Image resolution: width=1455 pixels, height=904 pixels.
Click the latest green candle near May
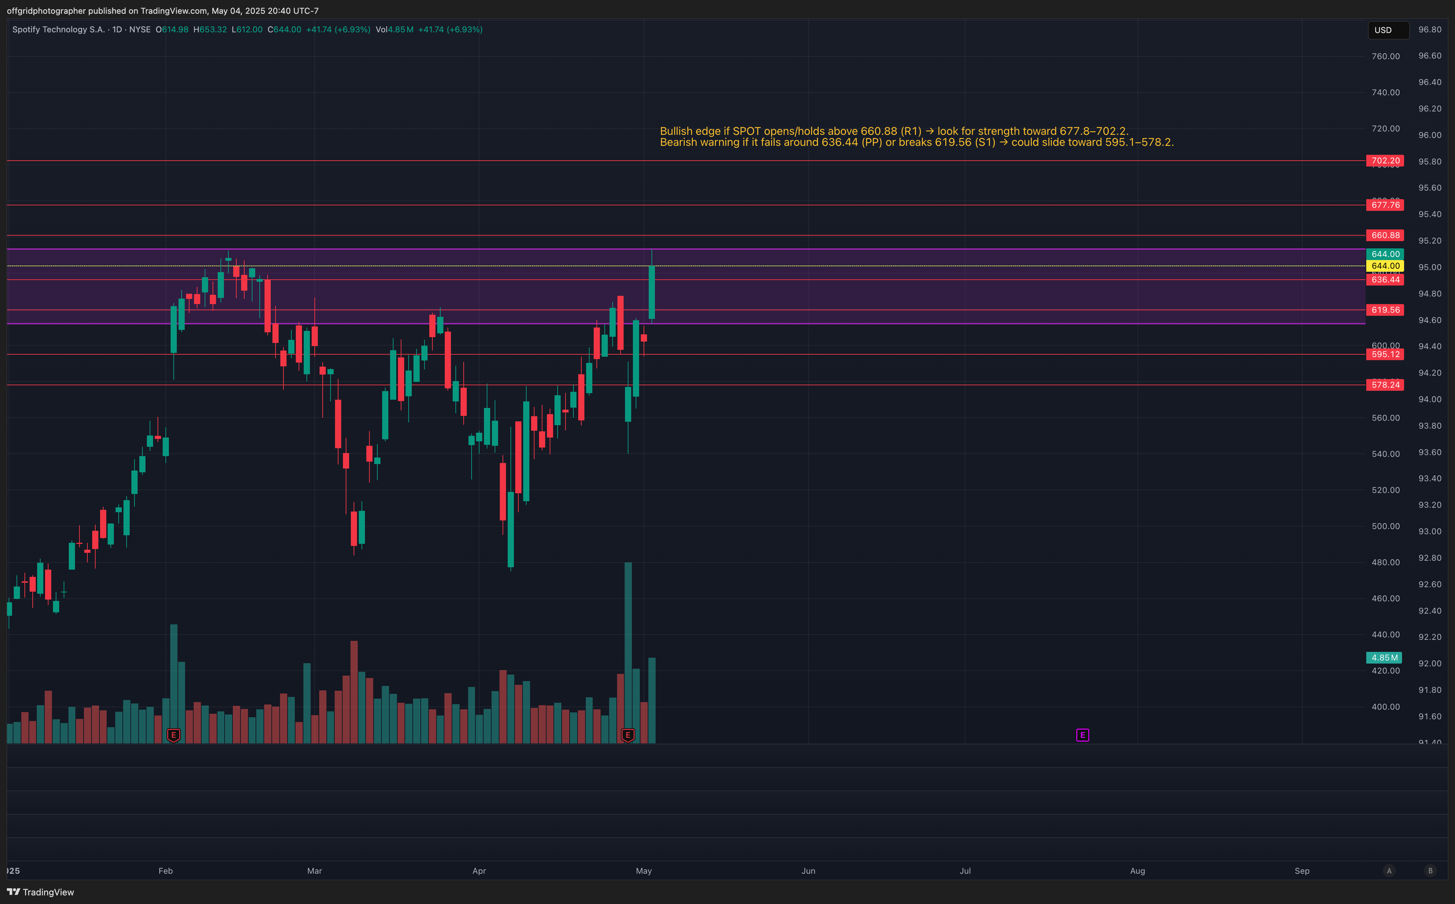click(651, 292)
